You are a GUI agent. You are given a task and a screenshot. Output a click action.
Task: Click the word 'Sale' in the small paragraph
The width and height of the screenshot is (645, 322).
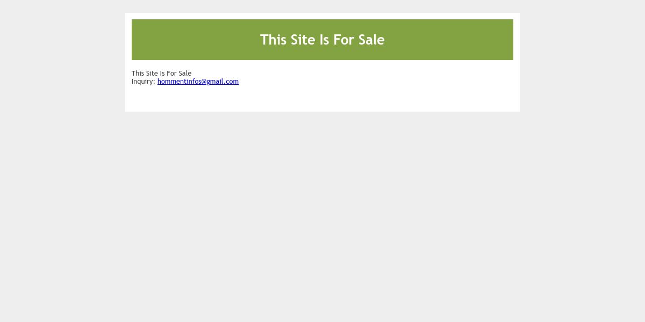pos(185,74)
